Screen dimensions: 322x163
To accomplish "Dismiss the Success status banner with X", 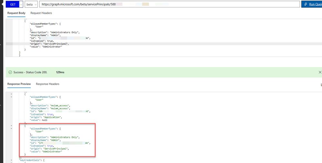I will coord(320,72).
